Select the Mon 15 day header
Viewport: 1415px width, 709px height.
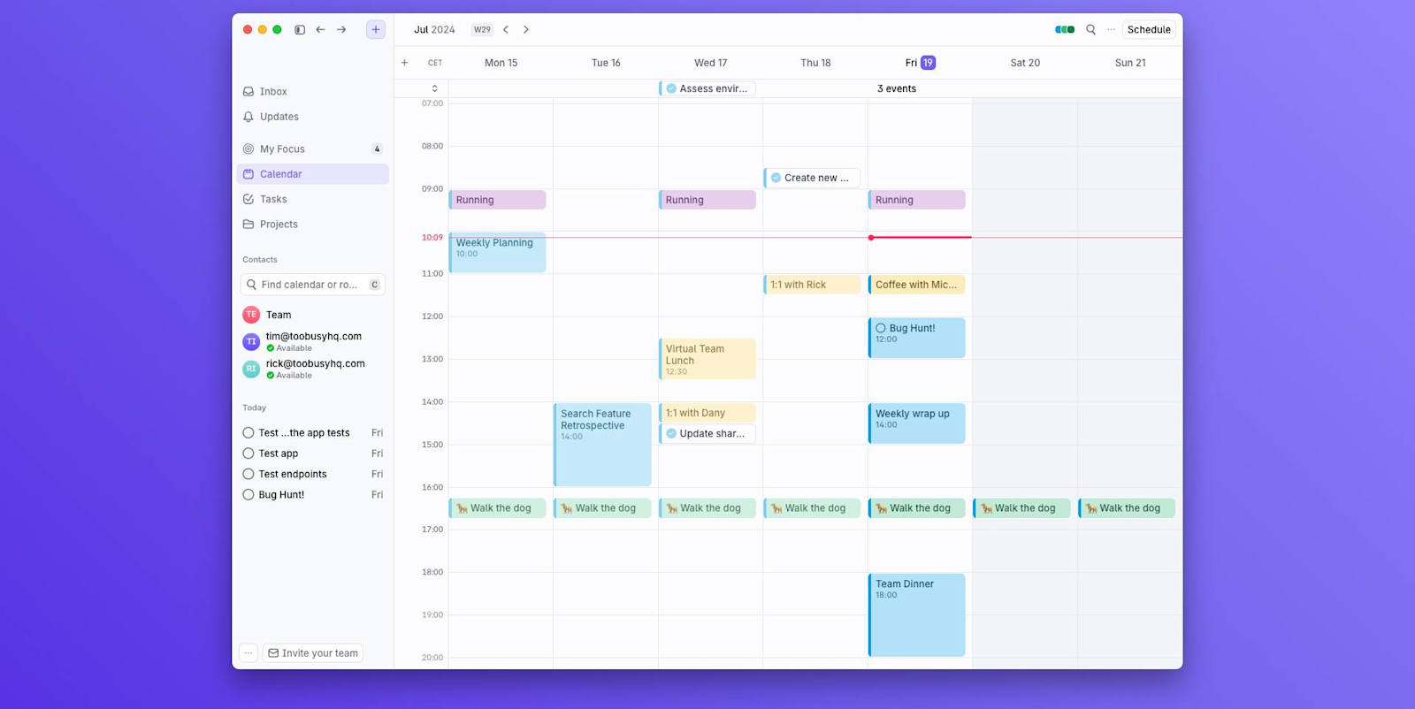tap(501, 63)
